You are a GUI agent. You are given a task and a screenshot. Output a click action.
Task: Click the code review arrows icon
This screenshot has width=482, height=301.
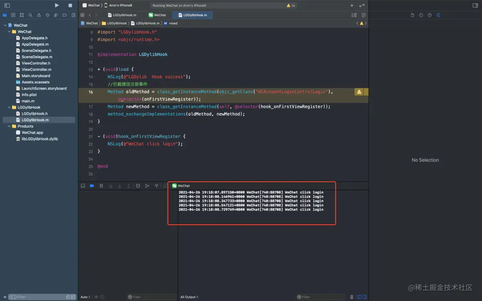(362, 6)
